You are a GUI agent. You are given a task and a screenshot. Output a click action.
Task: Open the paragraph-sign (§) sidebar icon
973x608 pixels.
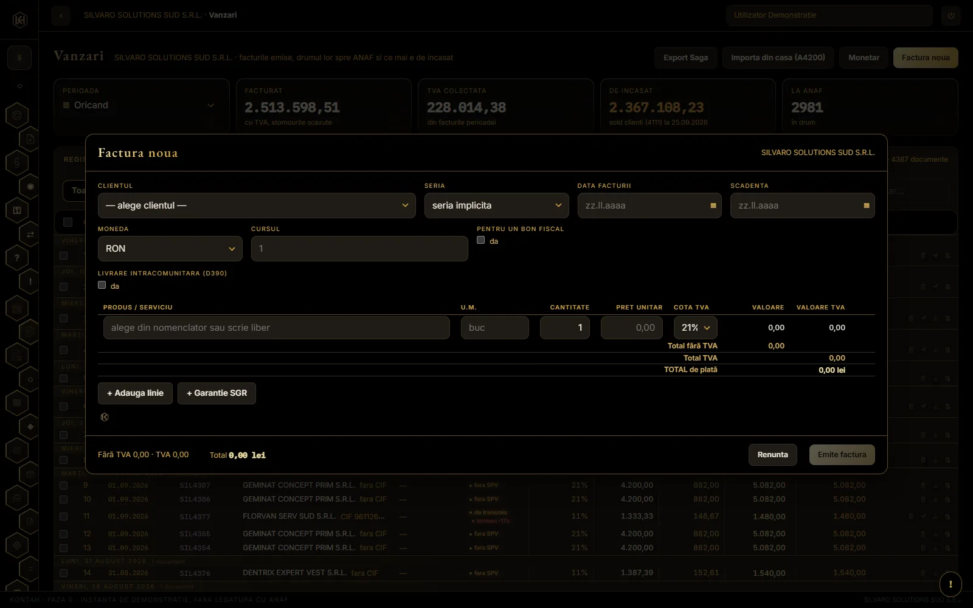(17, 162)
